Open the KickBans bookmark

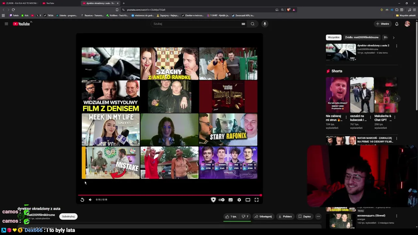[x=117, y=15]
